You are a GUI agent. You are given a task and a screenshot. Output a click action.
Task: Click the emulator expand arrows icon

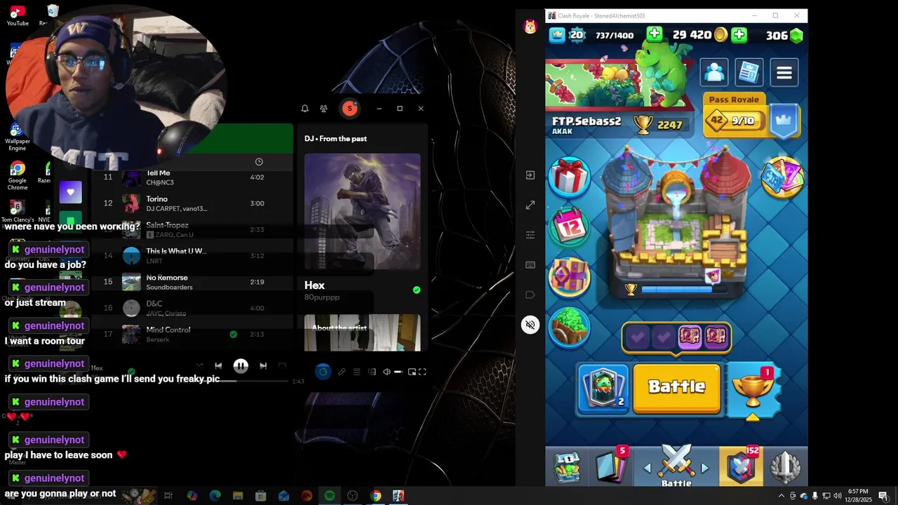pyautogui.click(x=530, y=205)
